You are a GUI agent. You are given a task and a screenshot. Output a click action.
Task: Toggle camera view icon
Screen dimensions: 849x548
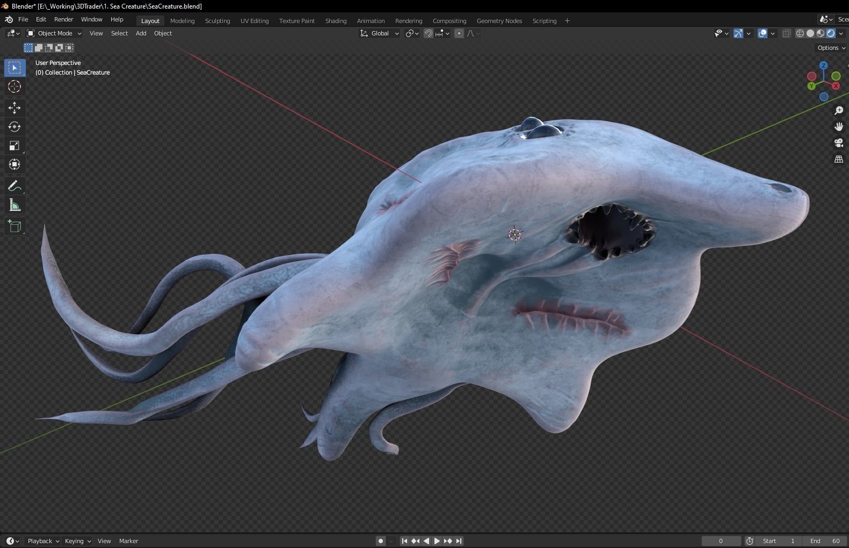pos(839,143)
